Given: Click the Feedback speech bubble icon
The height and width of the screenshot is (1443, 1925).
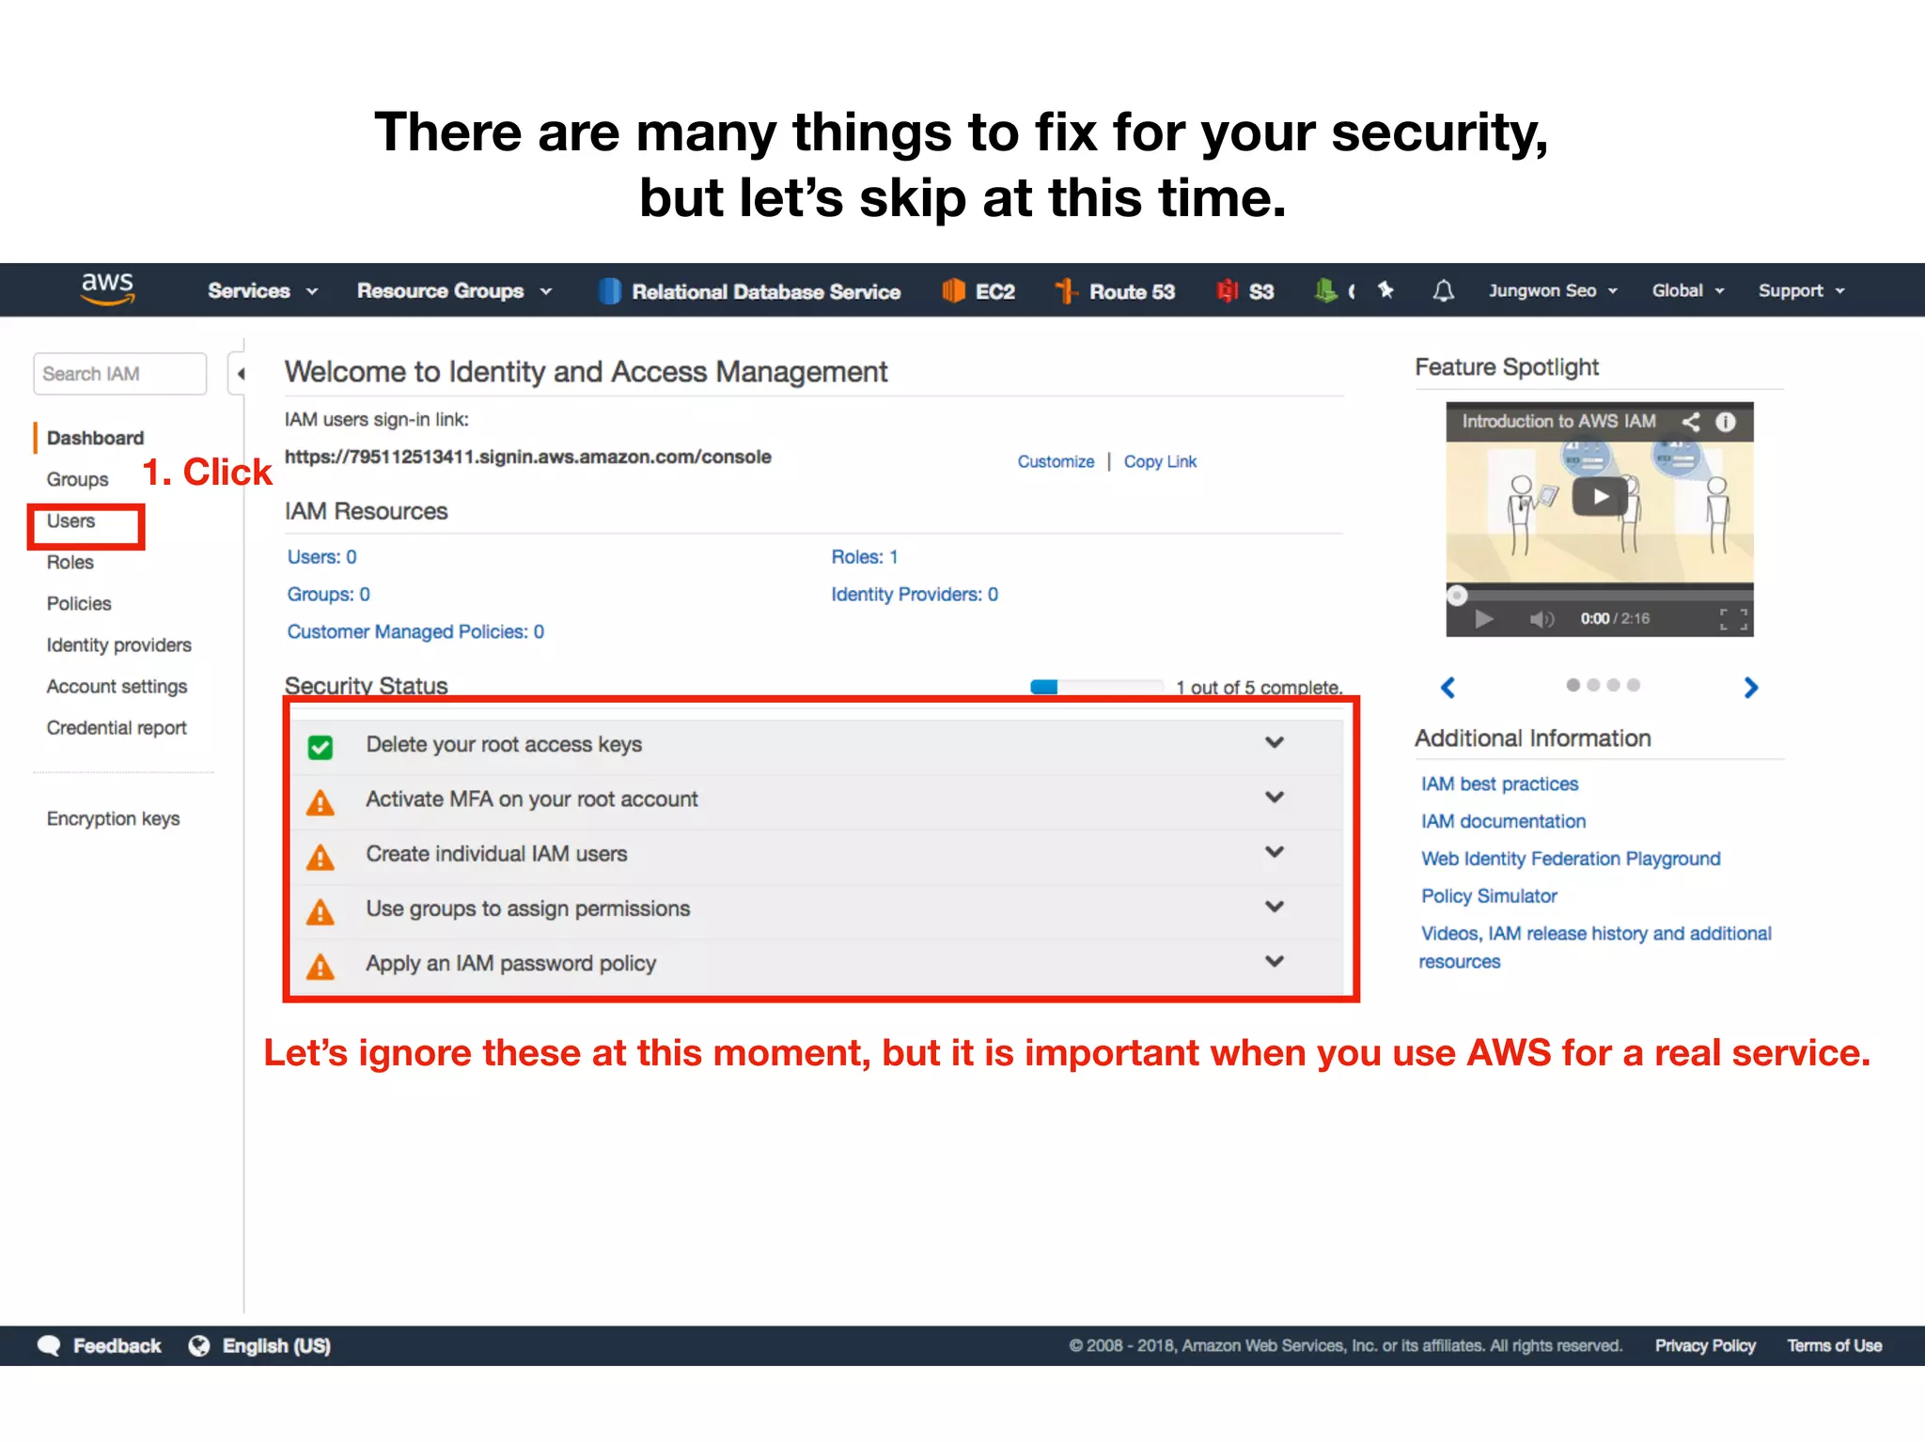Looking at the screenshot, I should (x=49, y=1345).
